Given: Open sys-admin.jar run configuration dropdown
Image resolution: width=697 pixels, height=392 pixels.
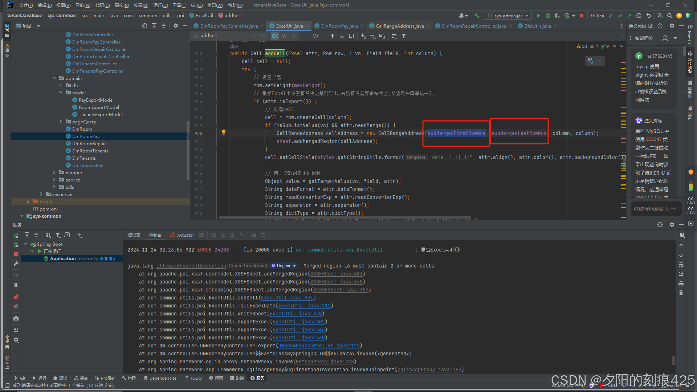Looking at the screenshot, I should [x=508, y=16].
